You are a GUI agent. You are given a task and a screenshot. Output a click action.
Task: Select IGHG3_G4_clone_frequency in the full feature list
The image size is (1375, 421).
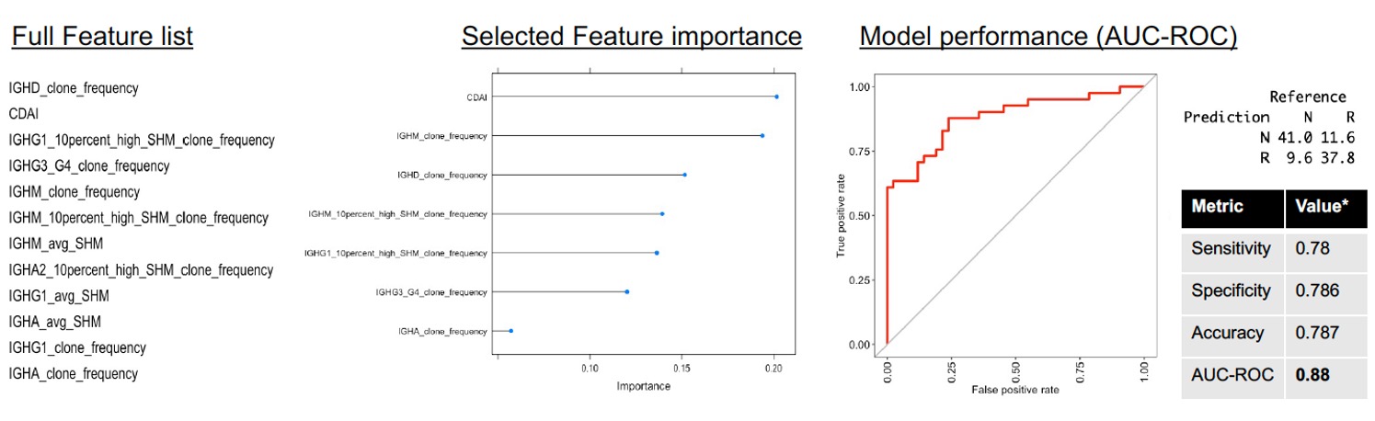[89, 166]
